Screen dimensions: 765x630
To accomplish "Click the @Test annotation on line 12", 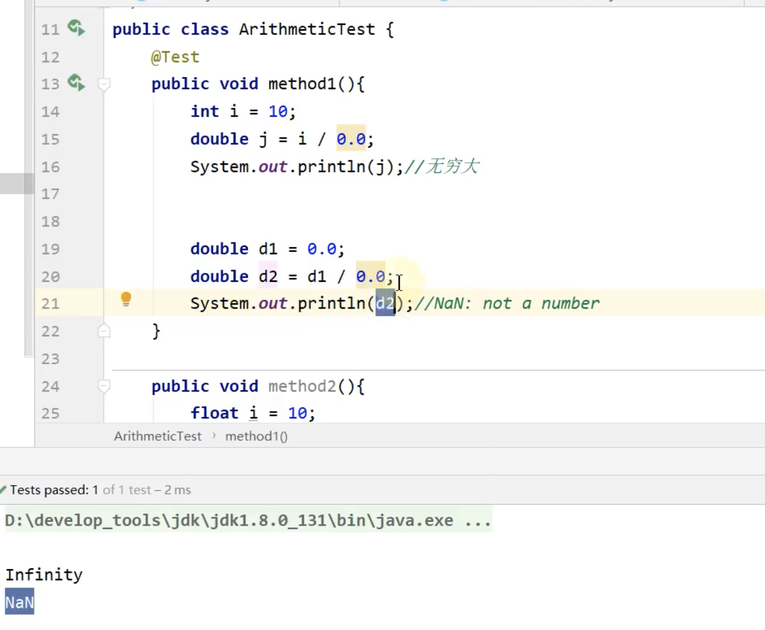I will point(175,57).
